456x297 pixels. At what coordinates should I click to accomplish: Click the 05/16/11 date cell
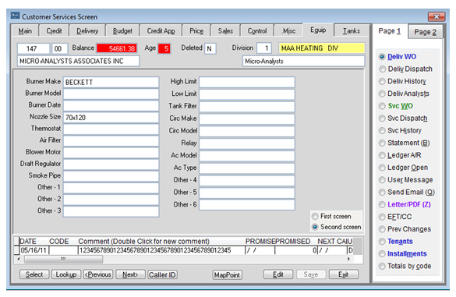[x=34, y=250]
